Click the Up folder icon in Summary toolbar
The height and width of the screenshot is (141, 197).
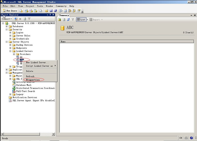[x=60, y=20]
